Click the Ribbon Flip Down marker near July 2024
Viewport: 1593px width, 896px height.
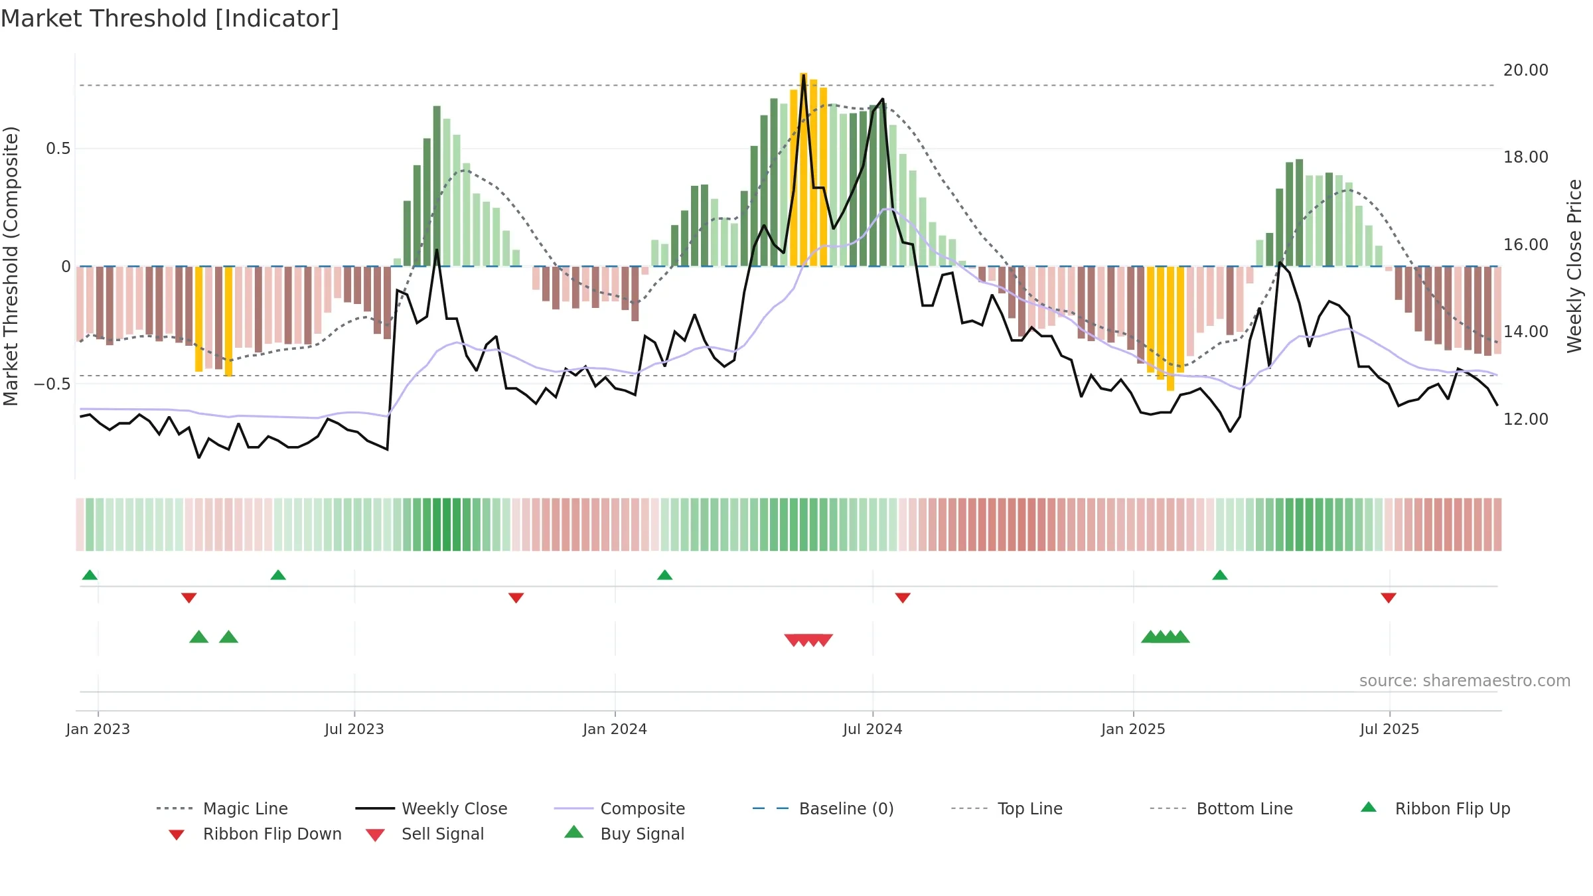click(x=903, y=598)
